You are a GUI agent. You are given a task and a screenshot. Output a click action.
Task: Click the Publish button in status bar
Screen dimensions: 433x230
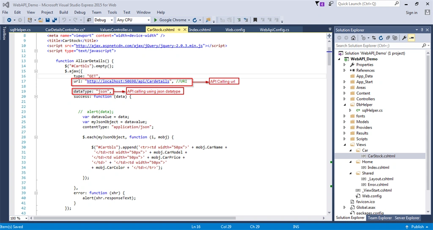pos(417,227)
